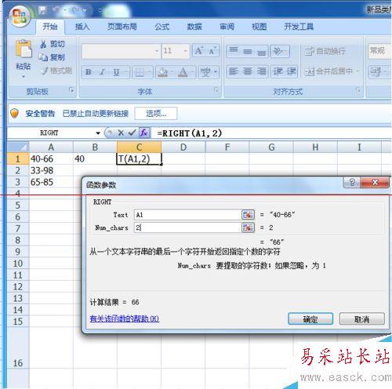Click the Decrease Indent icon

pyautogui.click(x=278, y=71)
